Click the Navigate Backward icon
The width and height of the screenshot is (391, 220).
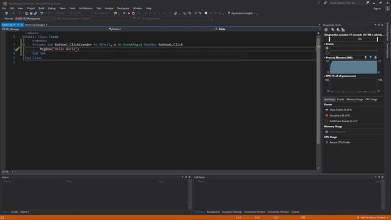7,13
